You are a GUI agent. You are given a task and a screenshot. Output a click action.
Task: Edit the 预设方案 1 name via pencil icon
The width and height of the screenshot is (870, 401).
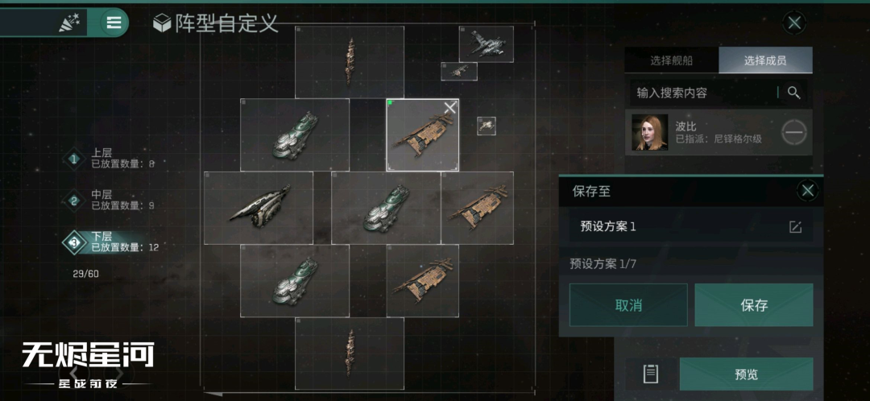coord(796,226)
